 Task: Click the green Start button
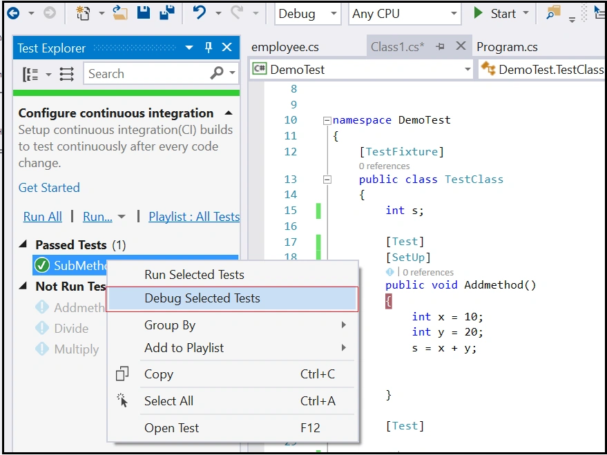pyautogui.click(x=496, y=14)
